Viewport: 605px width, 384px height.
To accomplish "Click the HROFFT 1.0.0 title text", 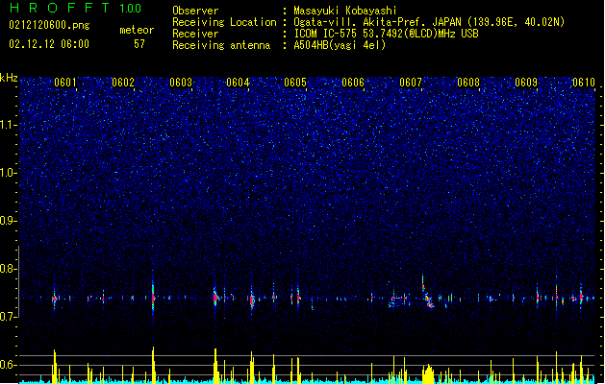I will (x=75, y=8).
